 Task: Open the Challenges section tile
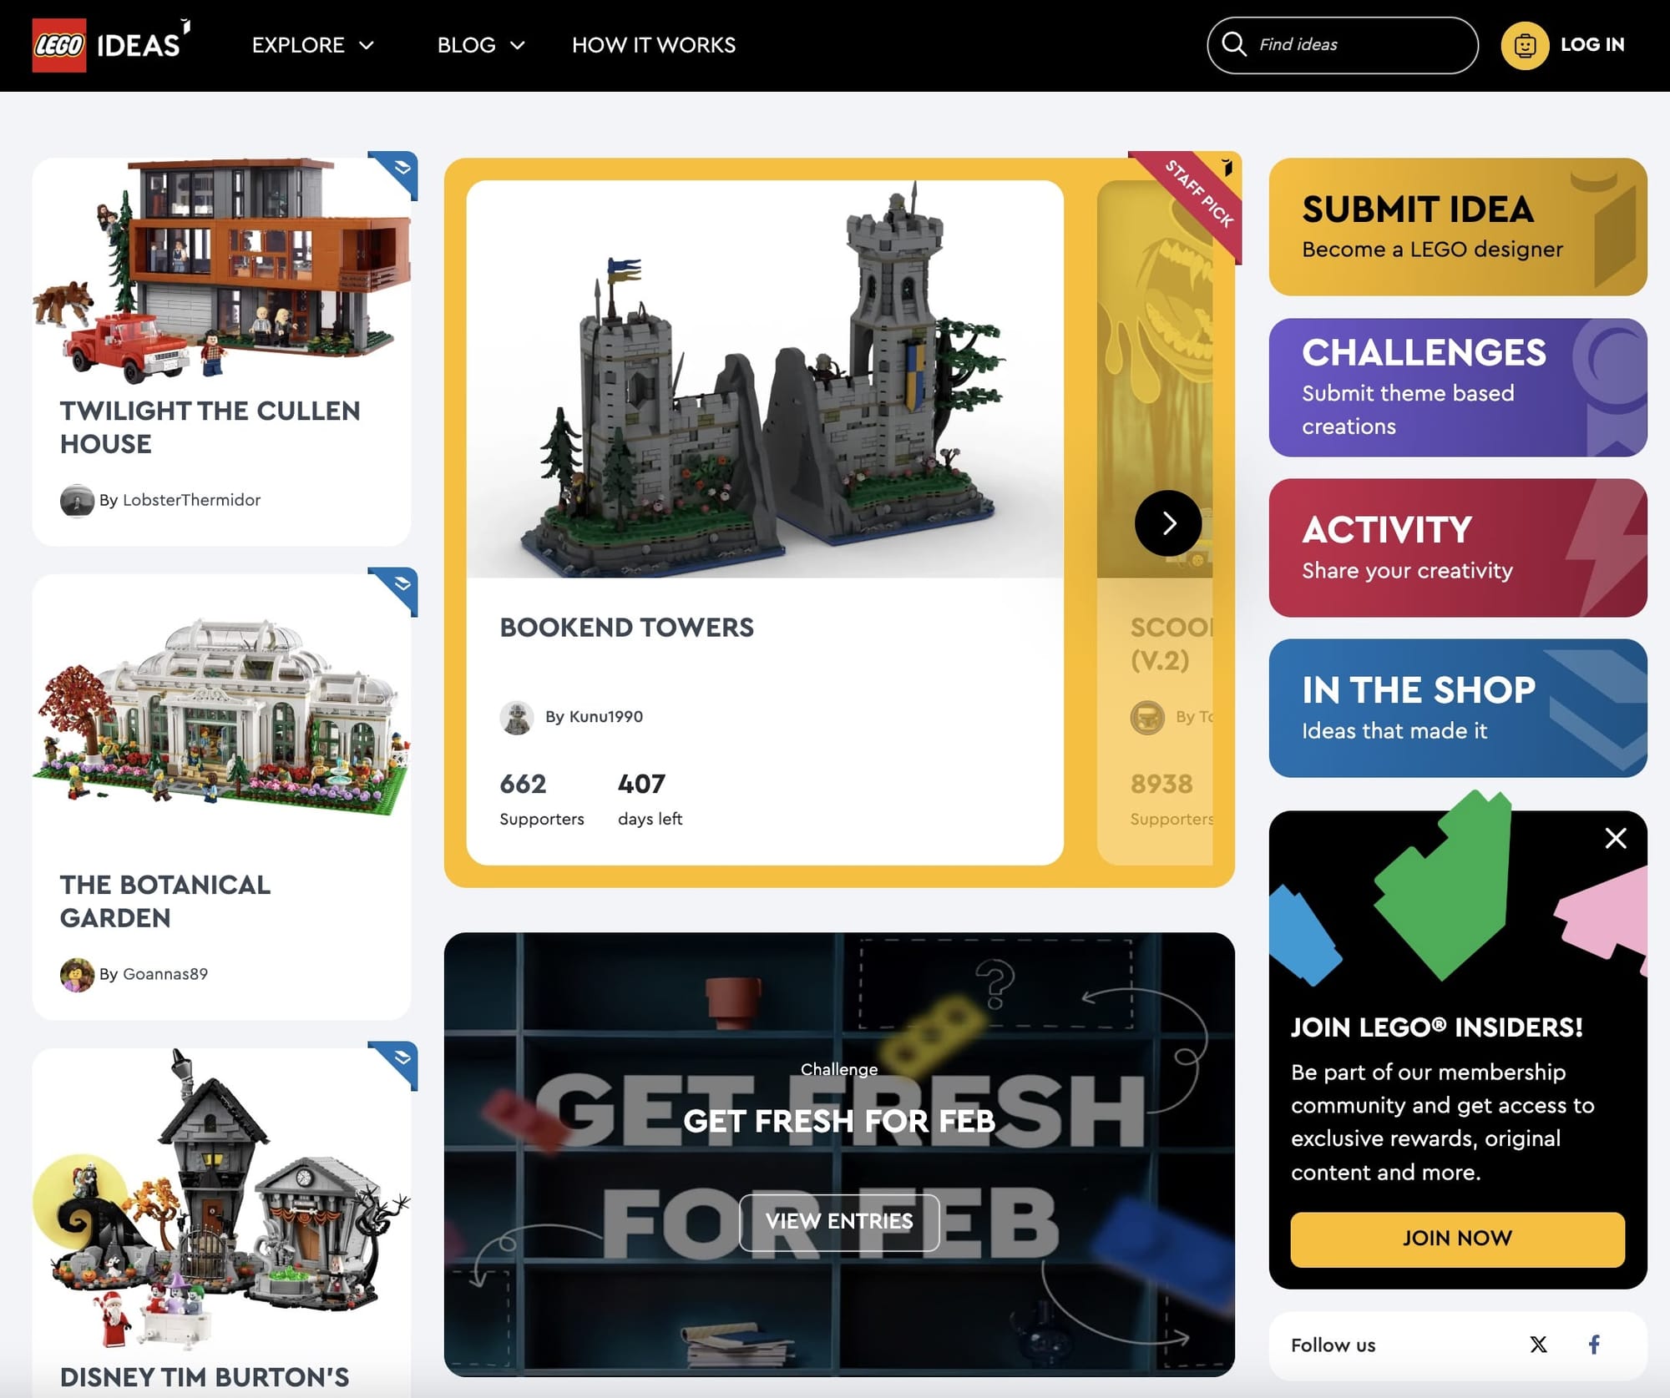[1458, 387]
